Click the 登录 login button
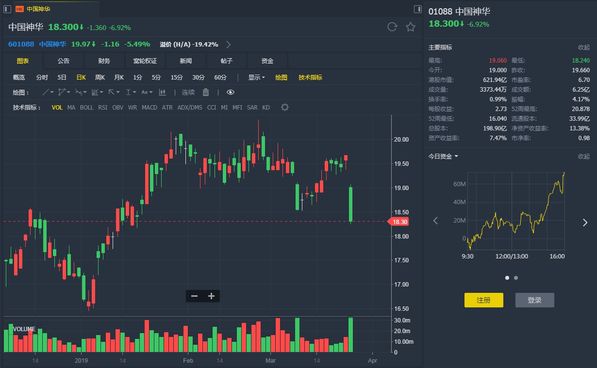This screenshot has height=368, width=597. (534, 300)
